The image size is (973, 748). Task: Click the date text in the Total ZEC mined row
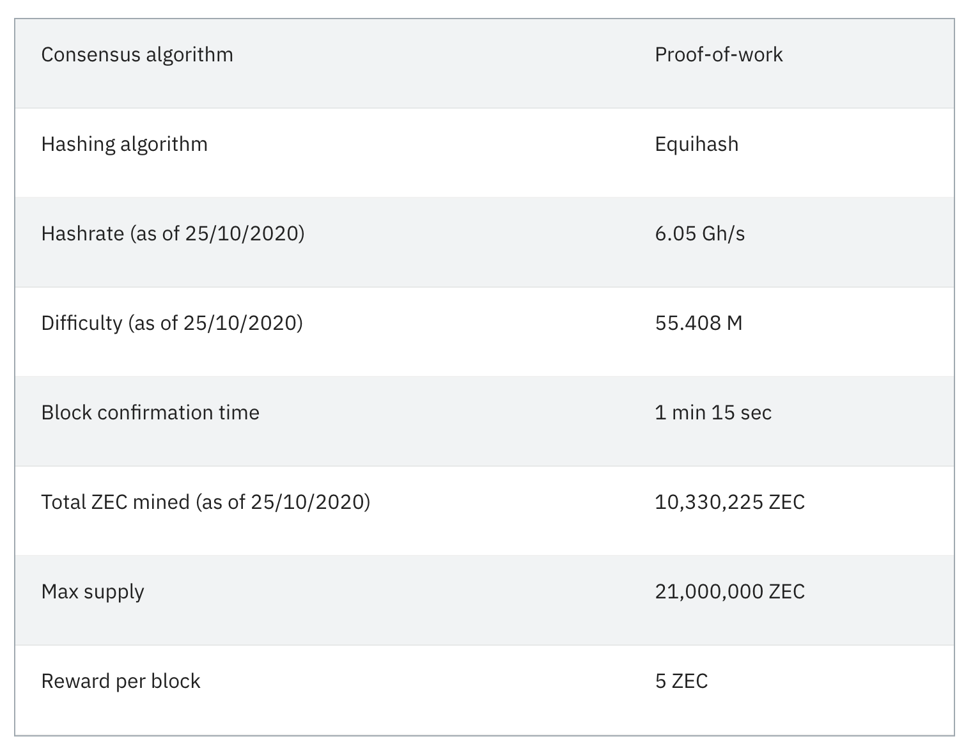point(307,503)
